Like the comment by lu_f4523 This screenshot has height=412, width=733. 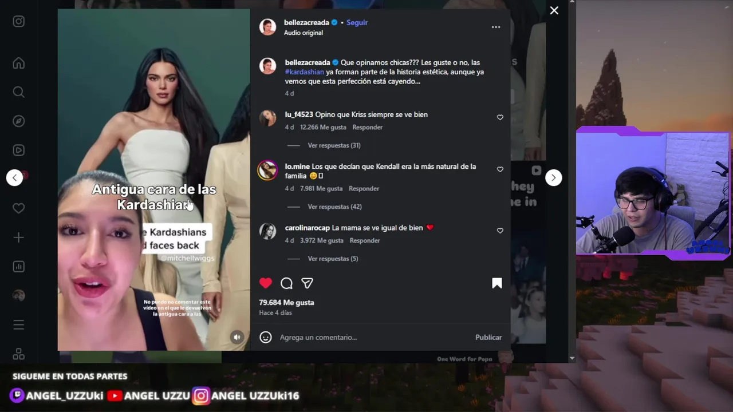[x=500, y=117]
